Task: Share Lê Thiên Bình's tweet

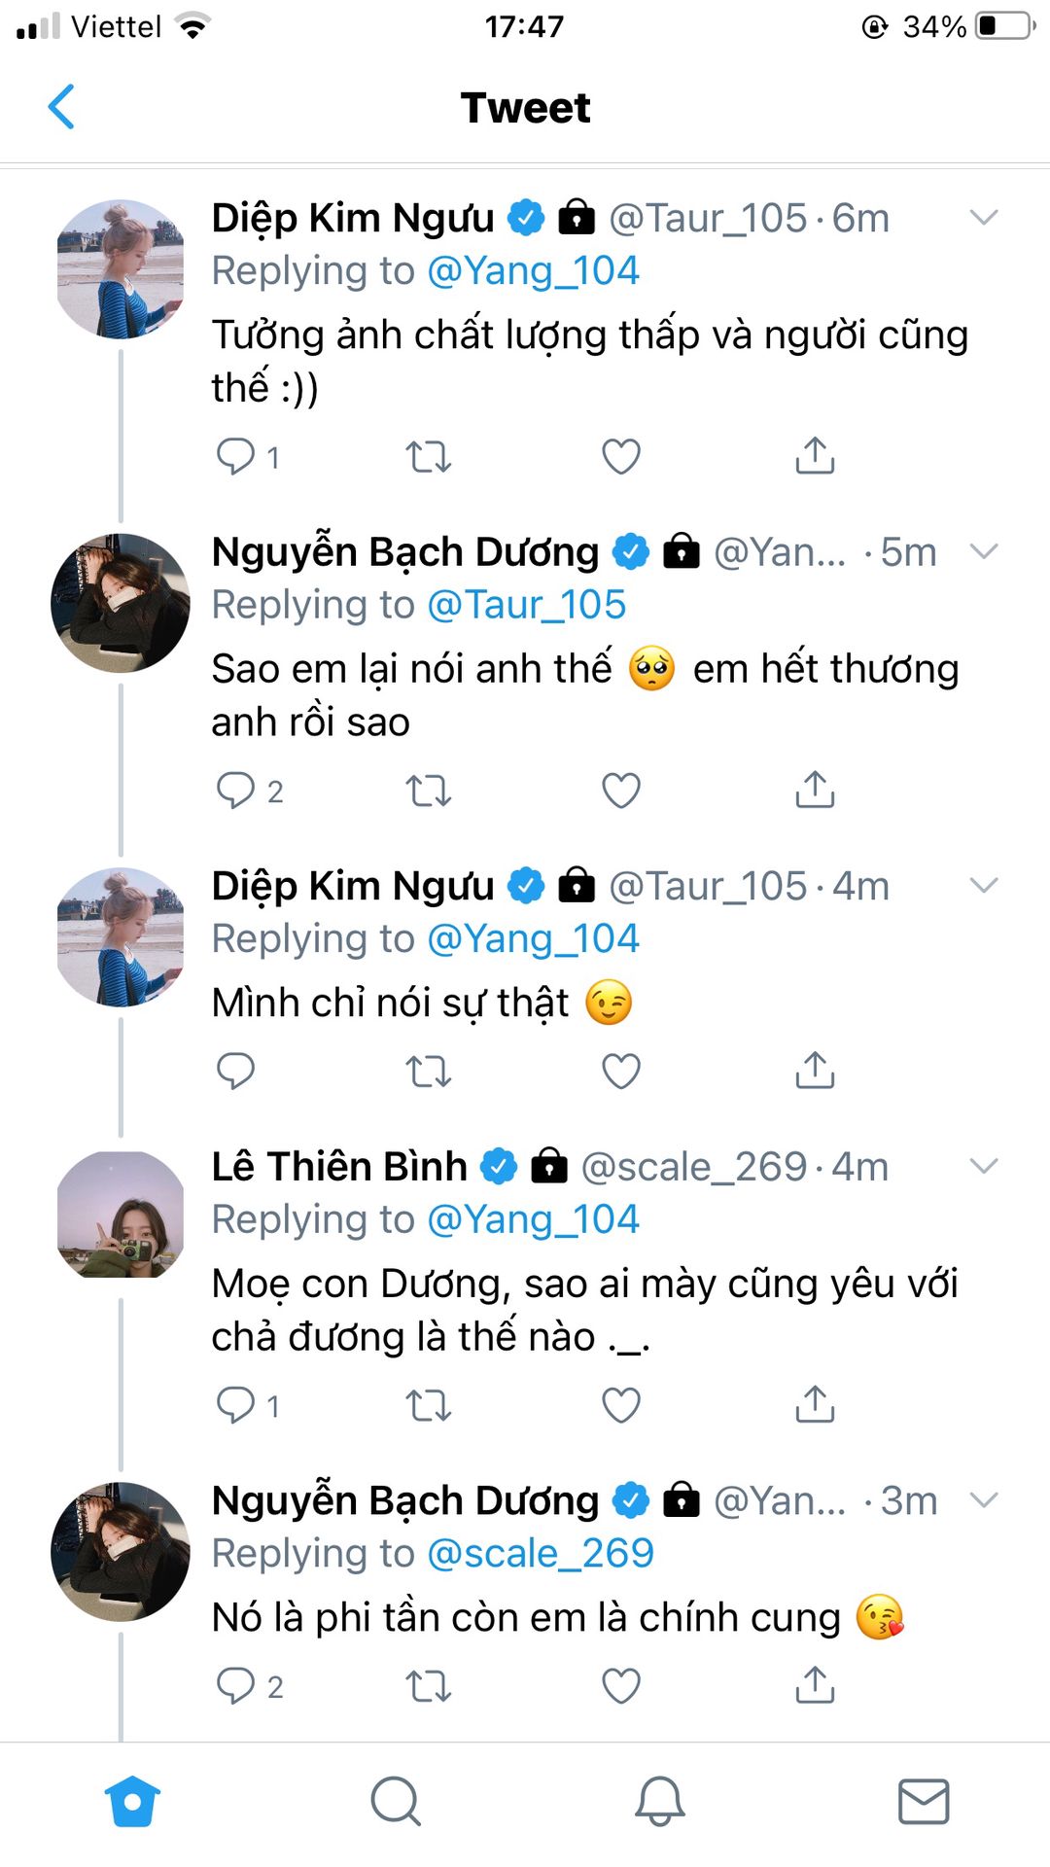Action: point(815,1404)
